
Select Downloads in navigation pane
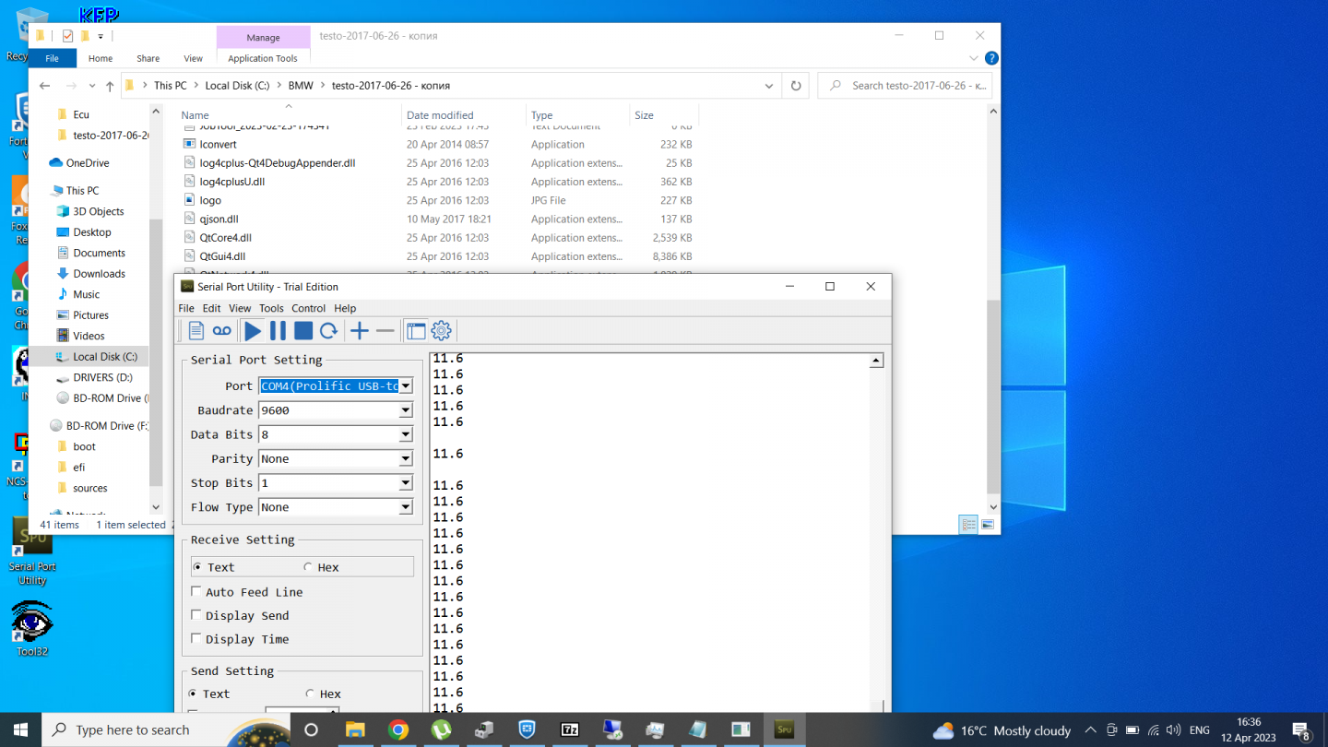click(99, 274)
